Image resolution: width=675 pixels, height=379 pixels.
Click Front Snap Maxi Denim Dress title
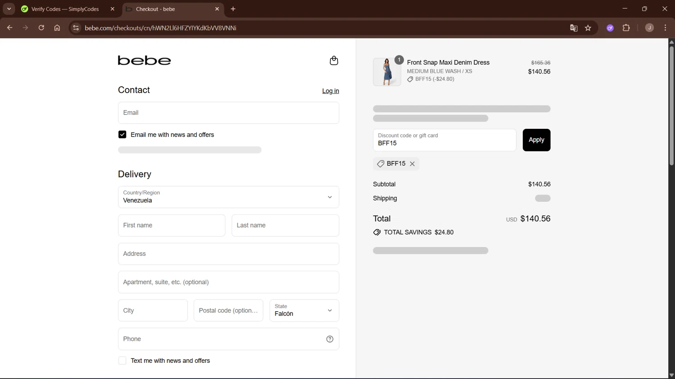(x=448, y=62)
